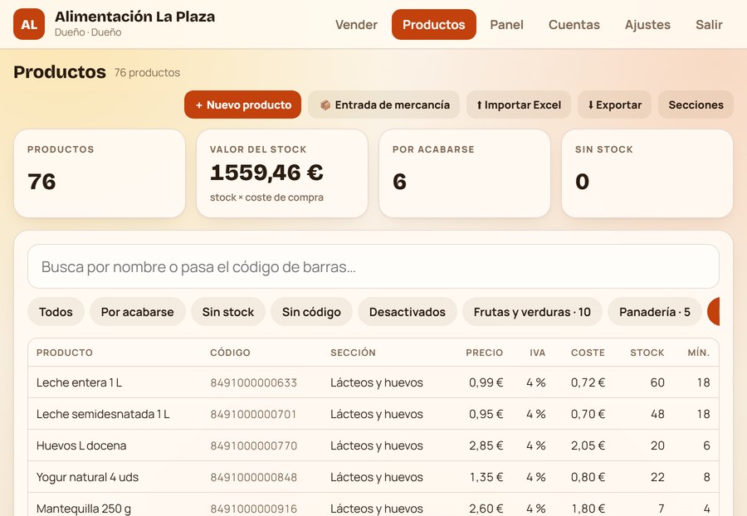Click the PRECIO column header

coord(484,353)
